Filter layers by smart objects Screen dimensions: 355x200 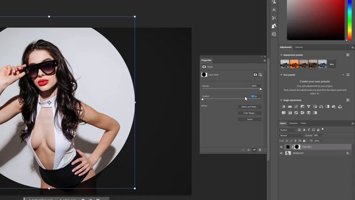(x=318, y=130)
